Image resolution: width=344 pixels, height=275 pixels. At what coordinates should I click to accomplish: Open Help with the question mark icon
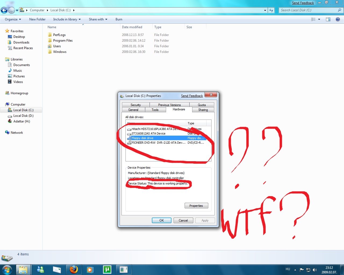338,19
